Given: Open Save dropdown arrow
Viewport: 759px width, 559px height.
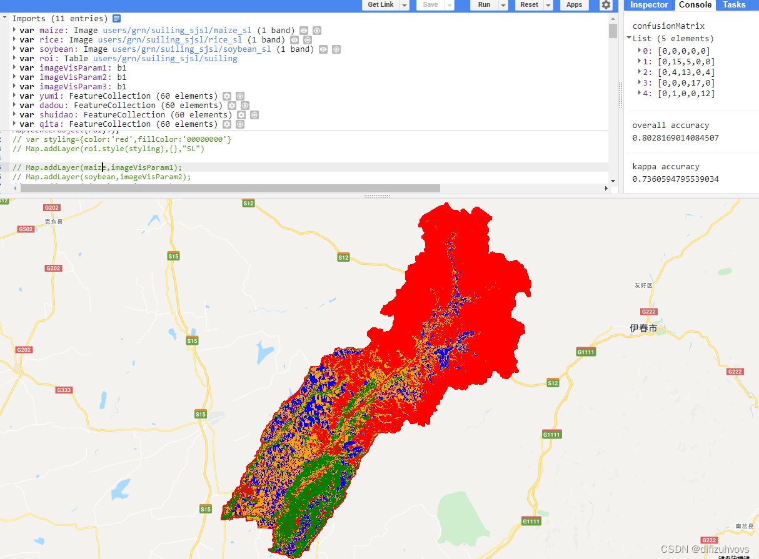Looking at the screenshot, I should [449, 5].
